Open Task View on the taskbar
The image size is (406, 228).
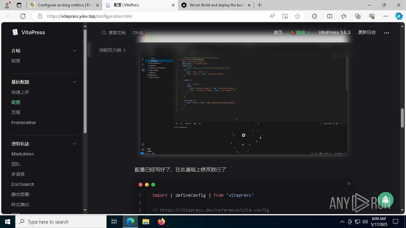[114, 222]
